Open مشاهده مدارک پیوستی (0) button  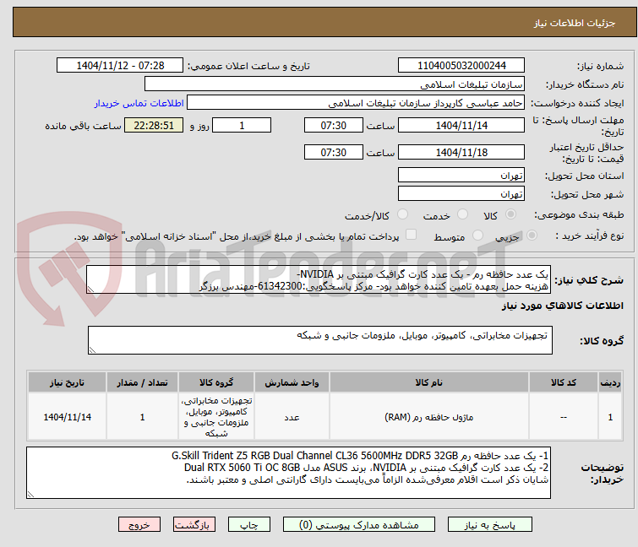(359, 525)
